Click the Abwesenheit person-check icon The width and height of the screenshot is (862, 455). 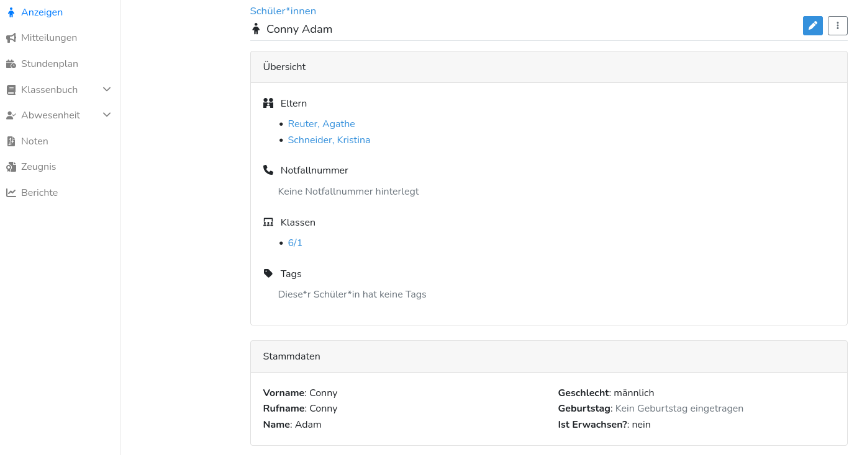[11, 115]
